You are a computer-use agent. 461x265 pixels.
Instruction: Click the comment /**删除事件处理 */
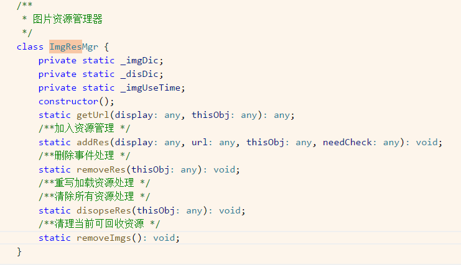84,156
